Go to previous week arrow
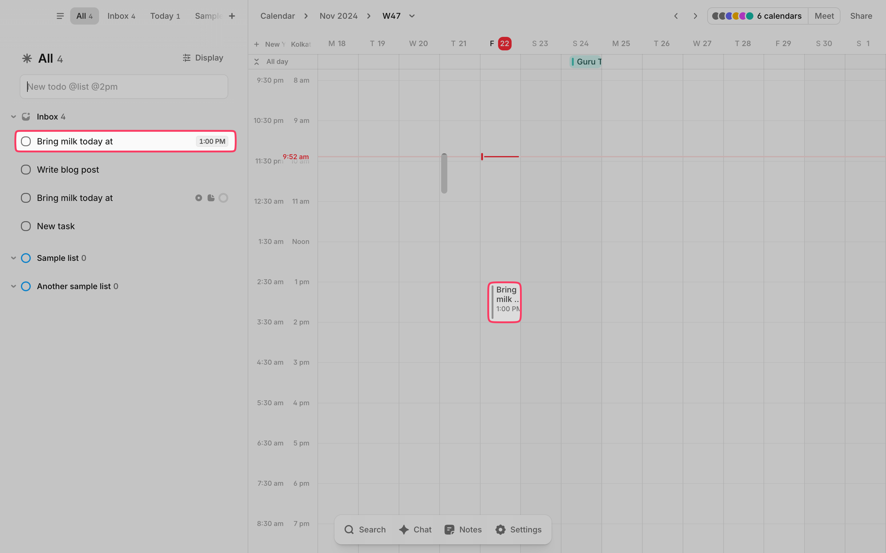The image size is (886, 553). [x=676, y=16]
